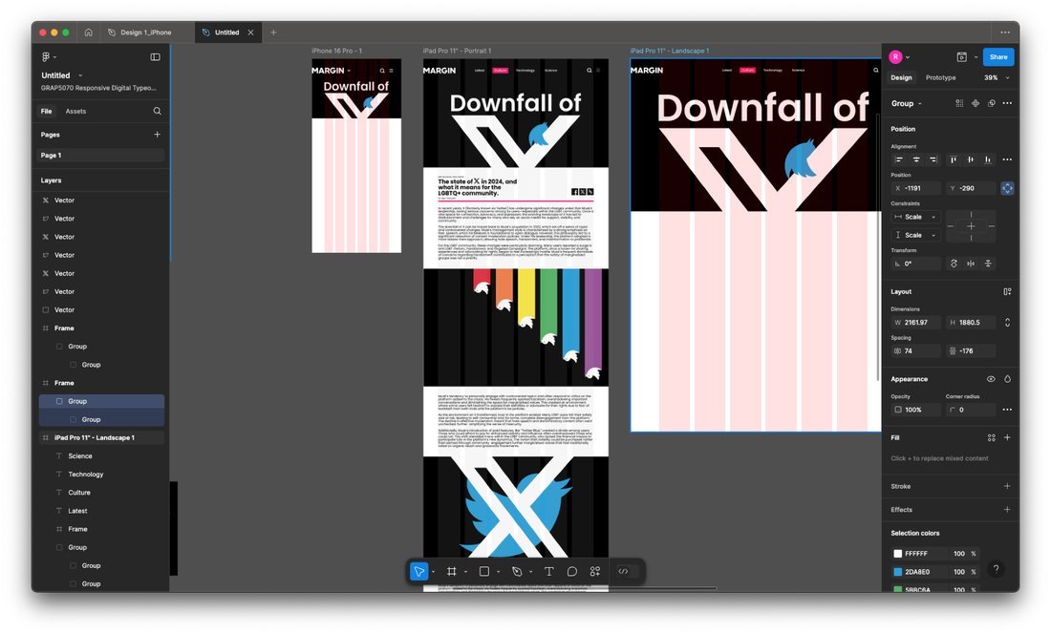
Task: Align selection to the top
Action: tap(954, 159)
